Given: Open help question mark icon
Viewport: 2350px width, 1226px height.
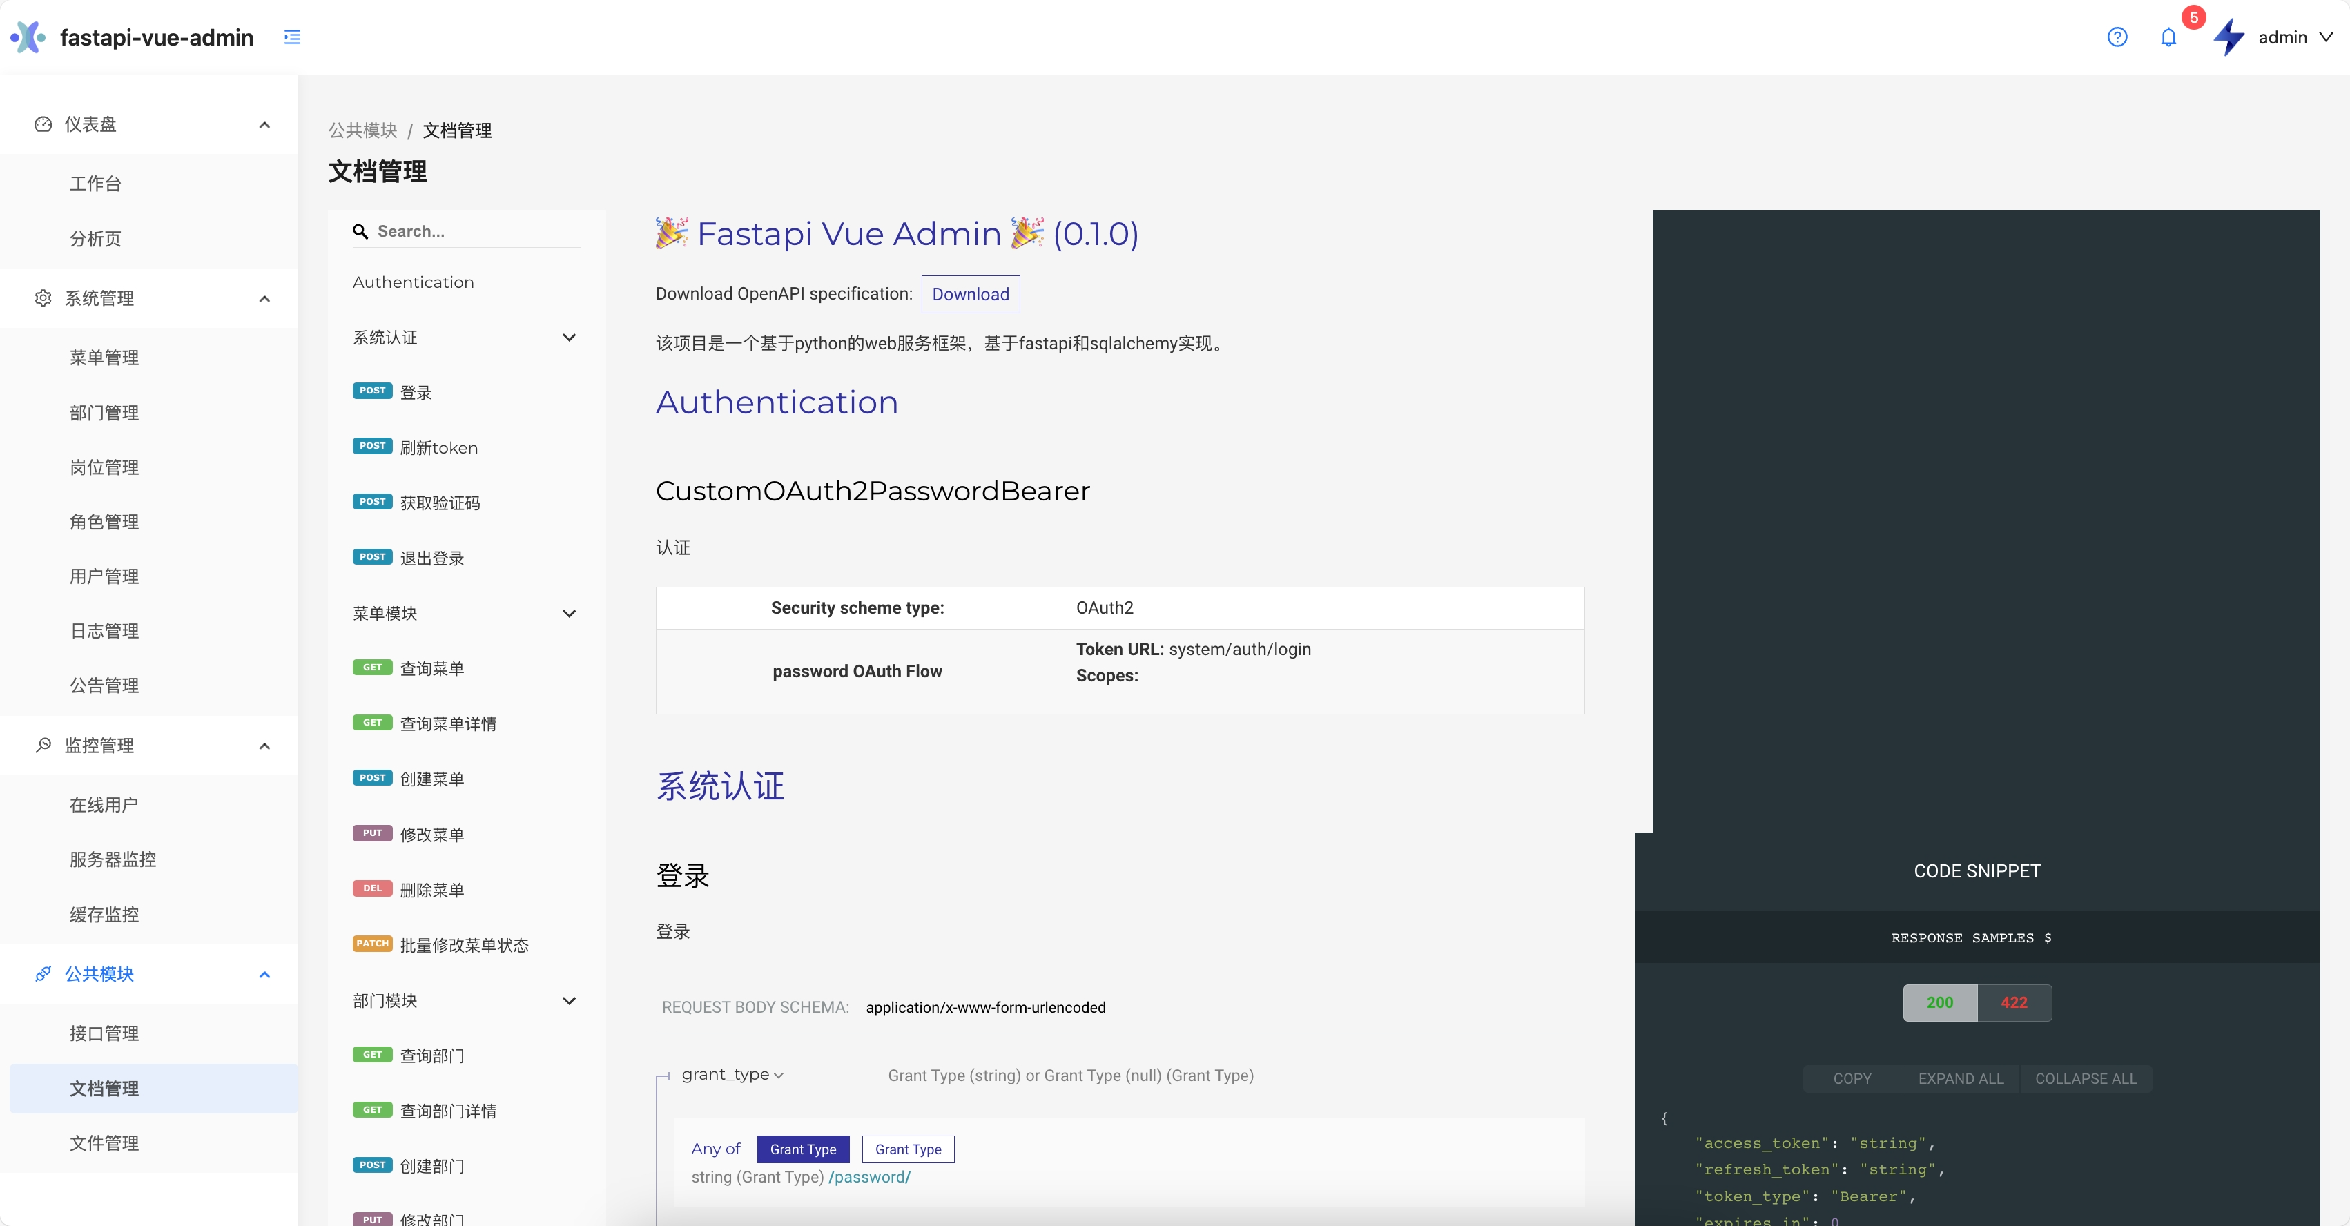Looking at the screenshot, I should (2117, 37).
